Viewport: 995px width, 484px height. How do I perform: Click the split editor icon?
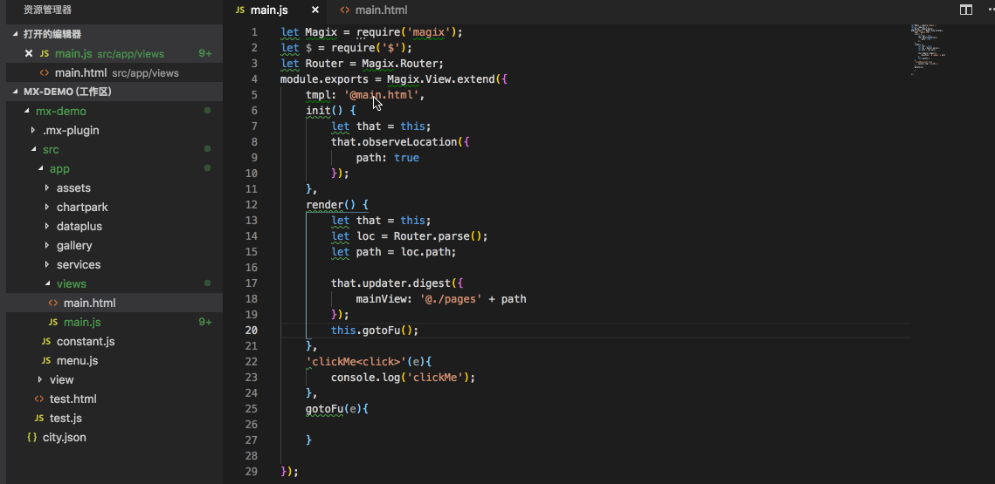pyautogui.click(x=966, y=10)
